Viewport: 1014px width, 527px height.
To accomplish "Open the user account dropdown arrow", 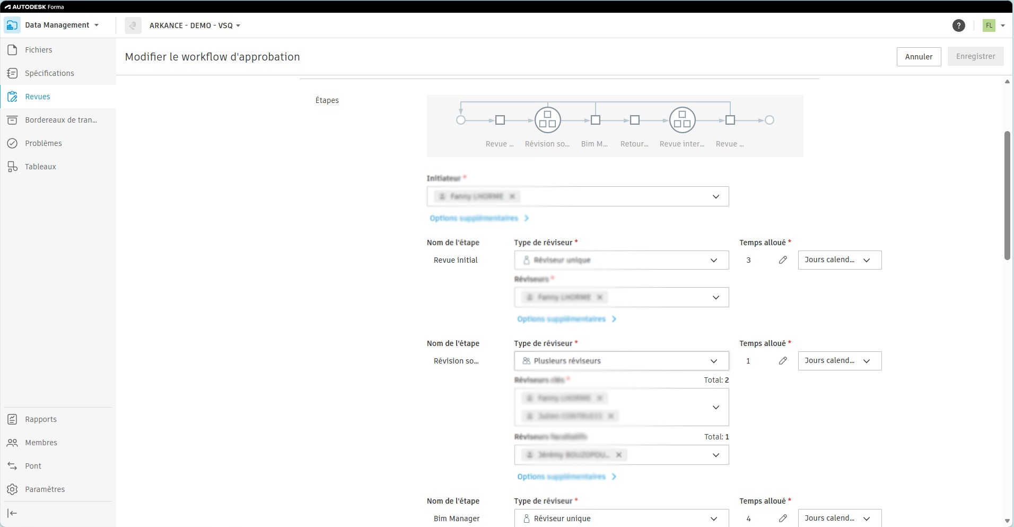I will pyautogui.click(x=1003, y=25).
